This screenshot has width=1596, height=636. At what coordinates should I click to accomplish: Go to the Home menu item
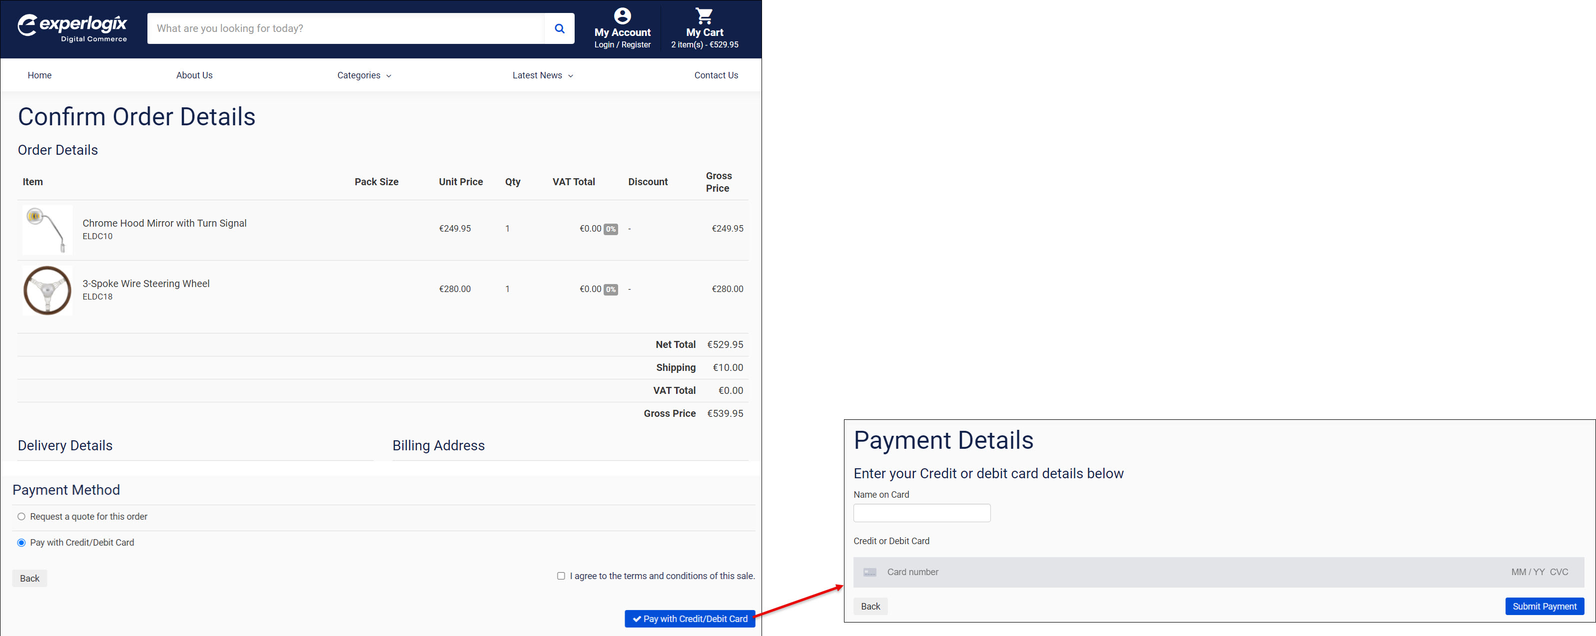39,75
